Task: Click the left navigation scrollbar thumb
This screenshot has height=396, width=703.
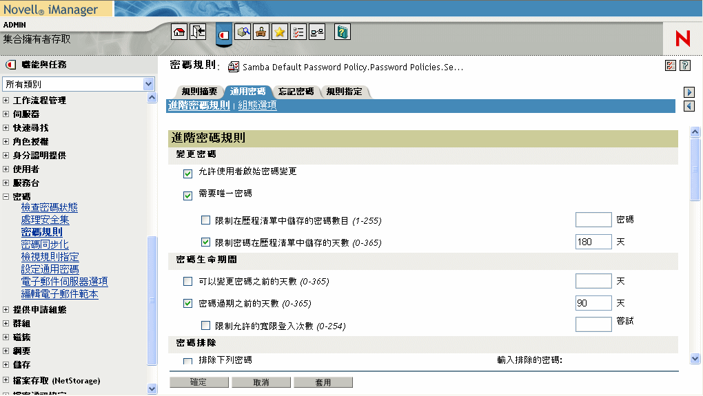Action: coord(152,300)
